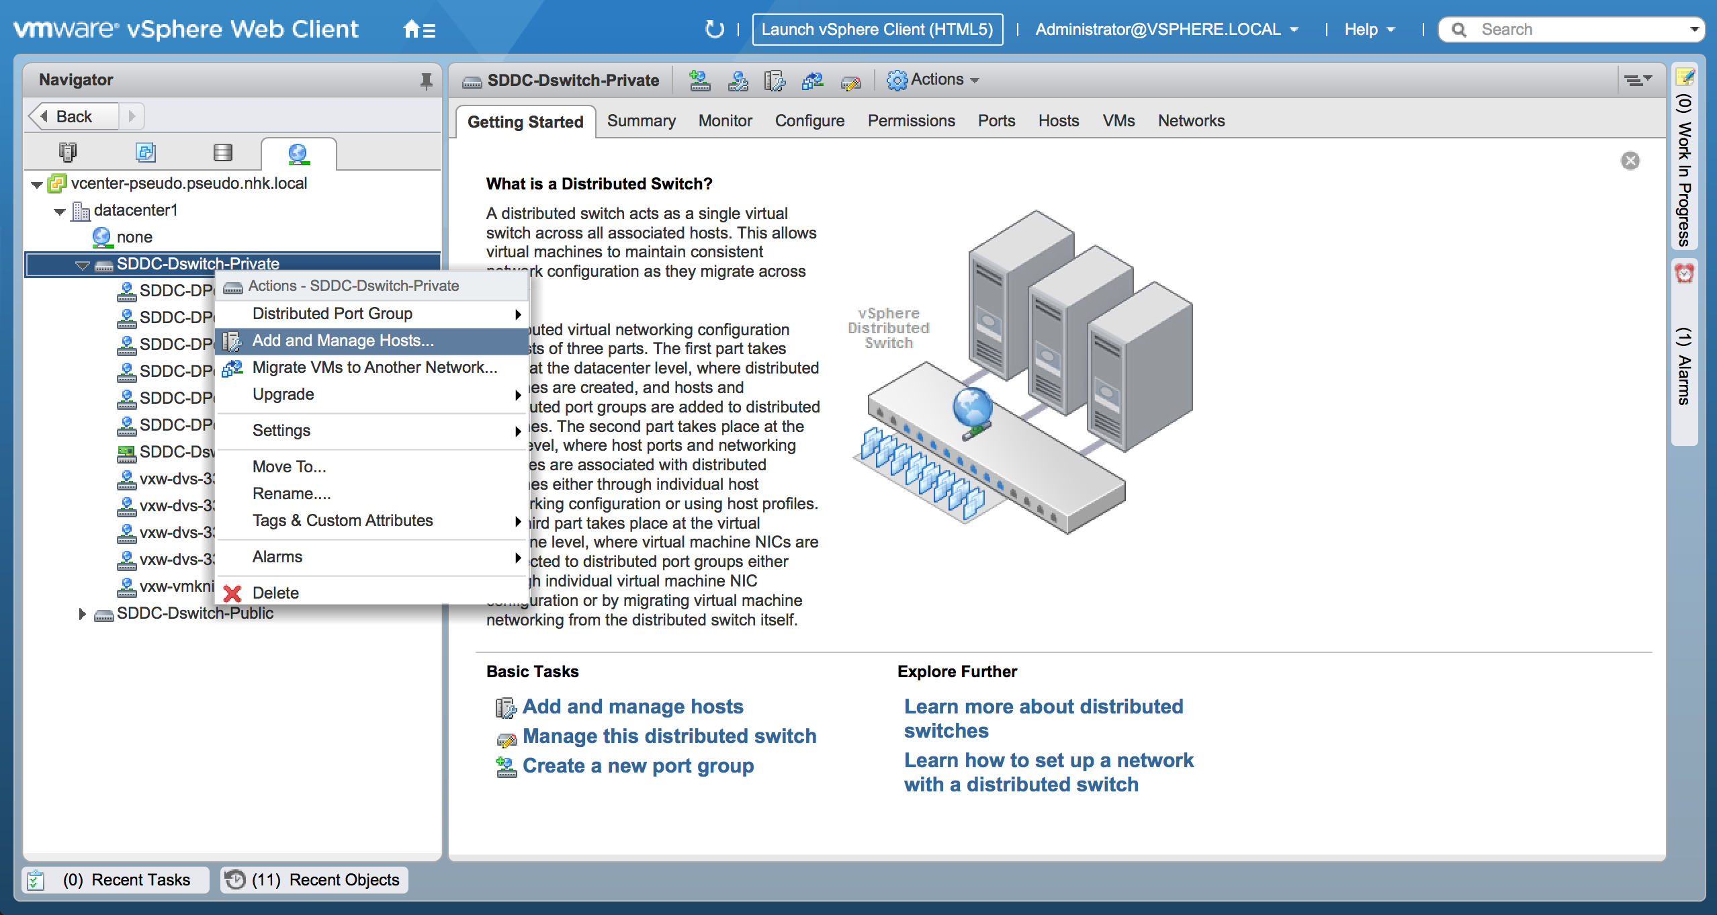This screenshot has height=915, width=1717.
Task: Open the search box dropdown arrow
Action: click(1694, 30)
